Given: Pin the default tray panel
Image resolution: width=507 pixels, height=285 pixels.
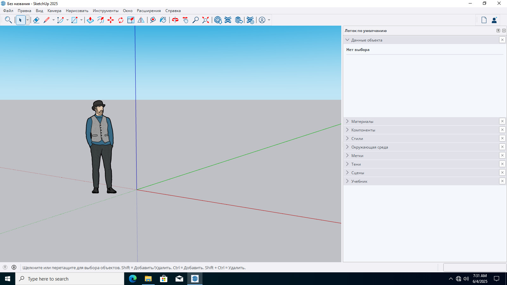Looking at the screenshot, I should click(x=498, y=31).
